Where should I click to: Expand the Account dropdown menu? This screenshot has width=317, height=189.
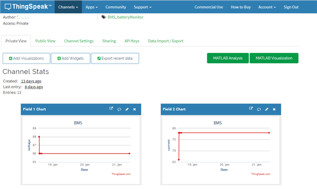point(267,7)
